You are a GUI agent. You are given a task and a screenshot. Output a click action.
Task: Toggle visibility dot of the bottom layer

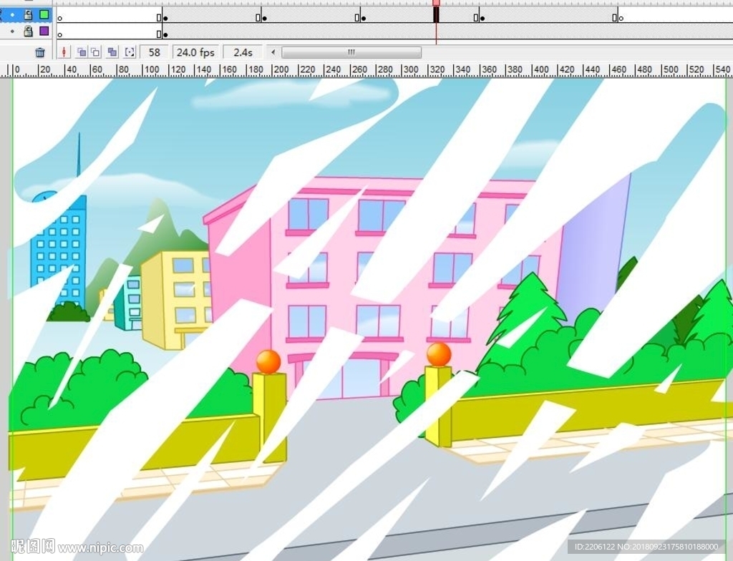pos(12,31)
